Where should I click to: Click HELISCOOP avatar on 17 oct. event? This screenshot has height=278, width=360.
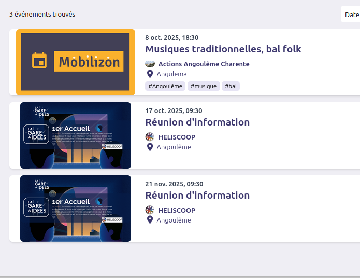[150, 137]
